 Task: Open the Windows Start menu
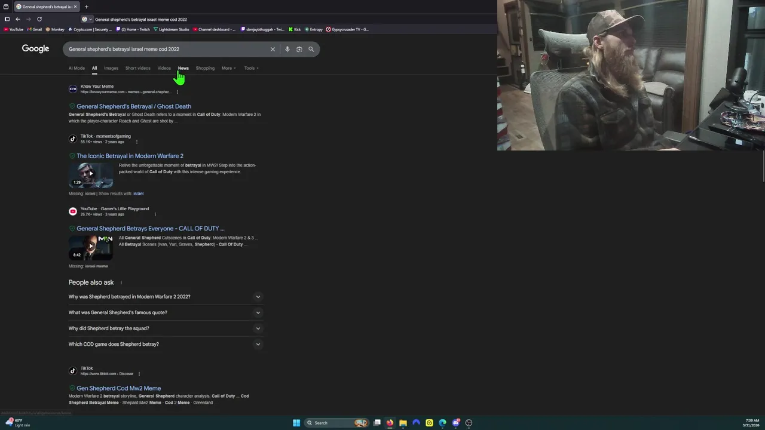coord(296,423)
